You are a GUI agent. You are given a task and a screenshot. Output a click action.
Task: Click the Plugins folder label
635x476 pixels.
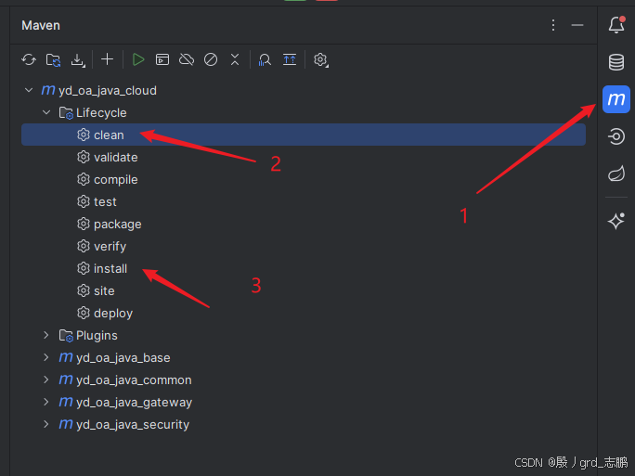coord(97,336)
